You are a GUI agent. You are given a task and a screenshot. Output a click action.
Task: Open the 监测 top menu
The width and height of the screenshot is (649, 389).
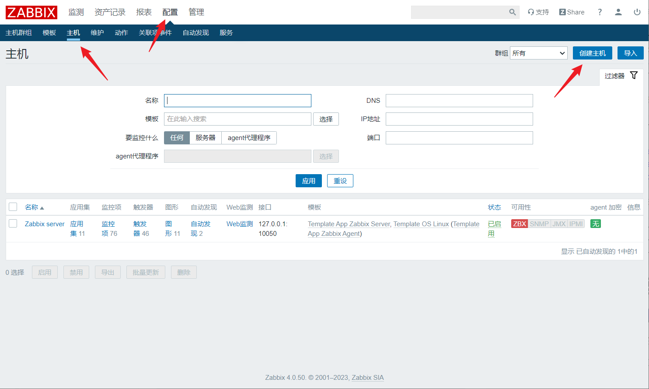(76, 12)
